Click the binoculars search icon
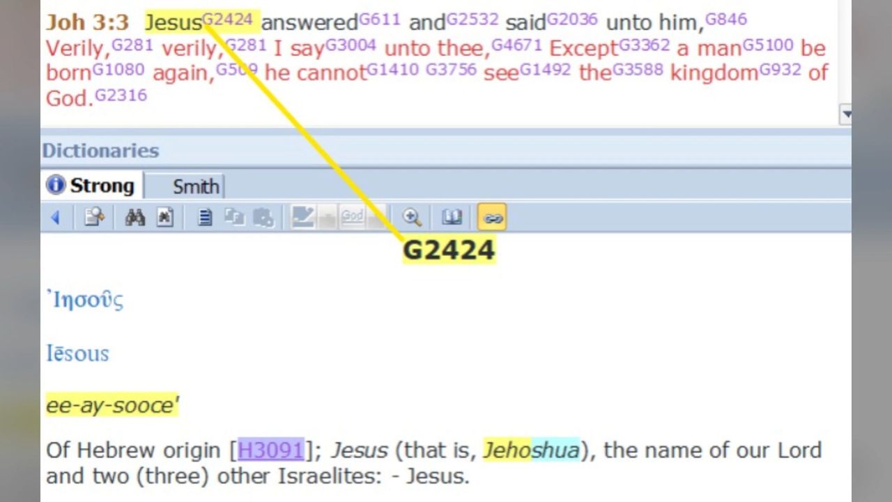The height and width of the screenshot is (502, 892). (x=134, y=218)
